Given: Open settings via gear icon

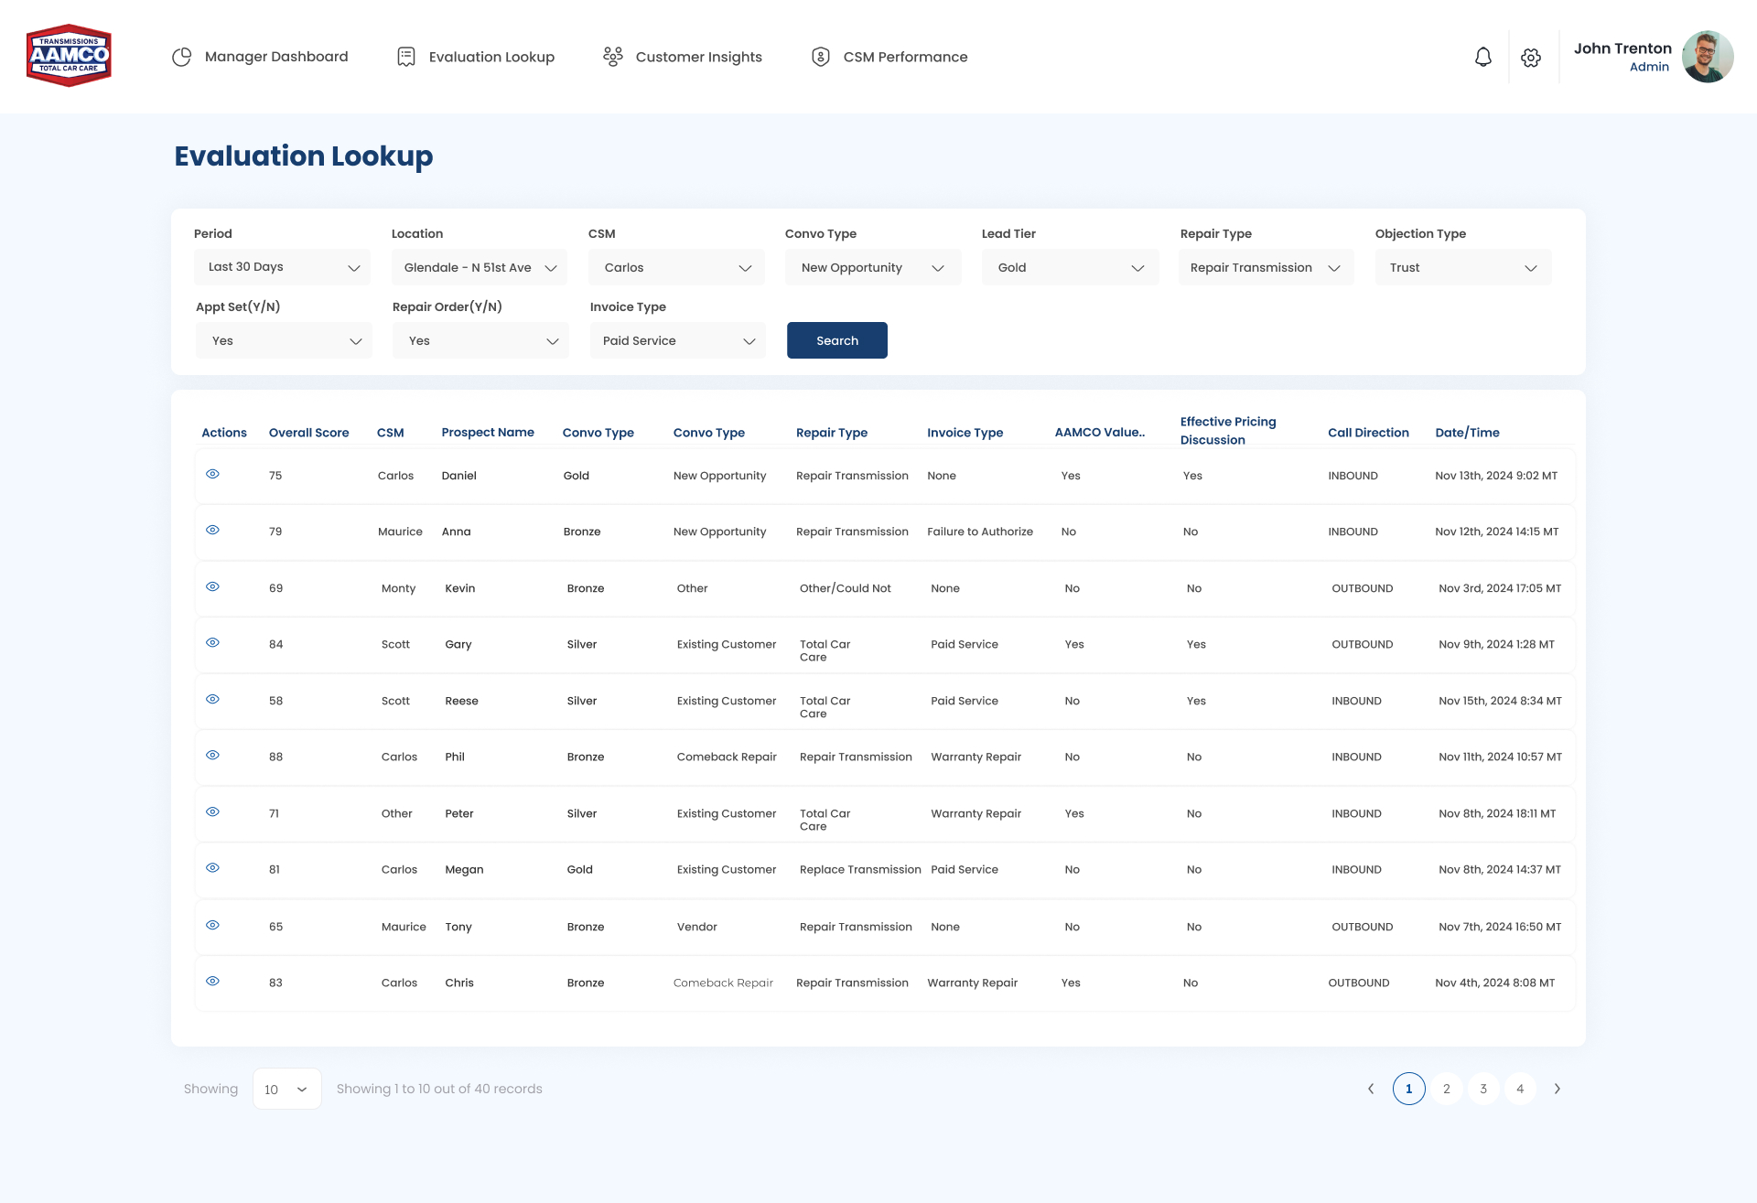Looking at the screenshot, I should click(1531, 58).
